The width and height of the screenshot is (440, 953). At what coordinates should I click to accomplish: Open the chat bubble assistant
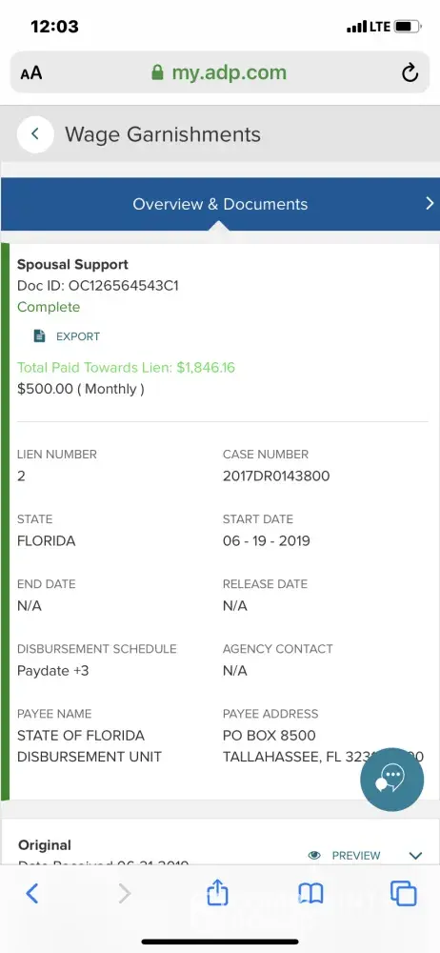click(x=392, y=780)
